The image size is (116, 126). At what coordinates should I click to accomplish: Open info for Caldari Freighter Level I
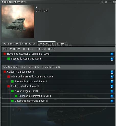112,72
